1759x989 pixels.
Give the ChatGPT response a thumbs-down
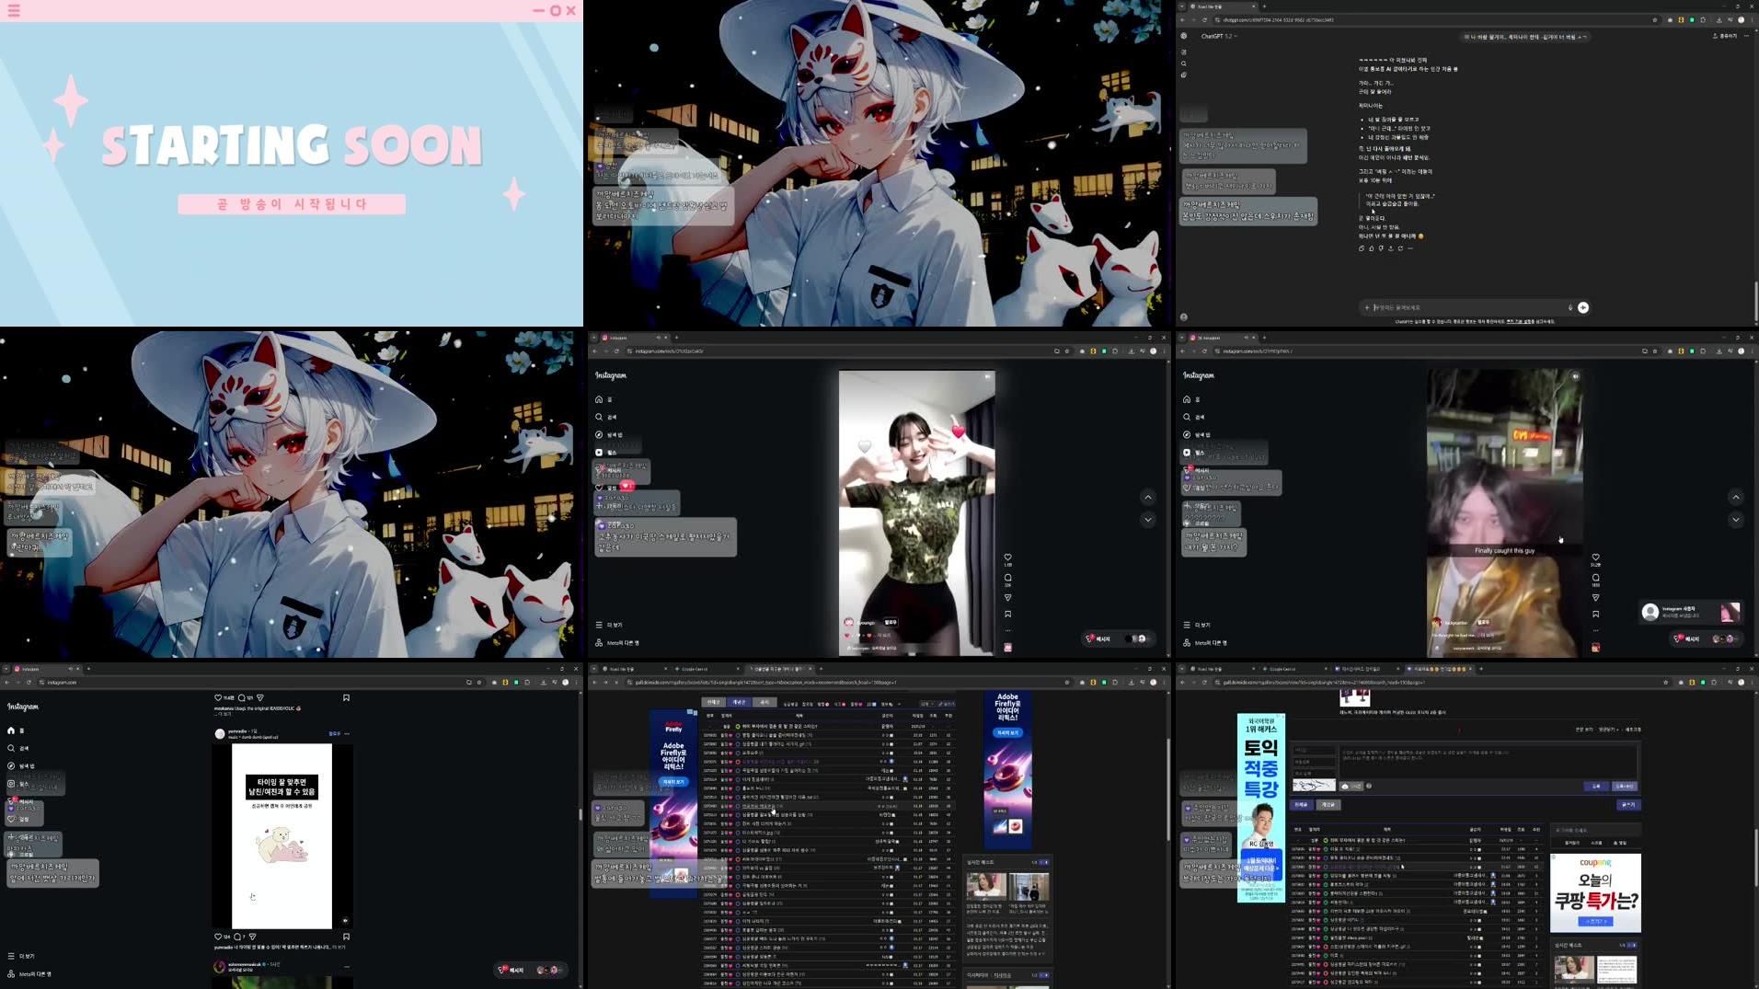point(1381,248)
